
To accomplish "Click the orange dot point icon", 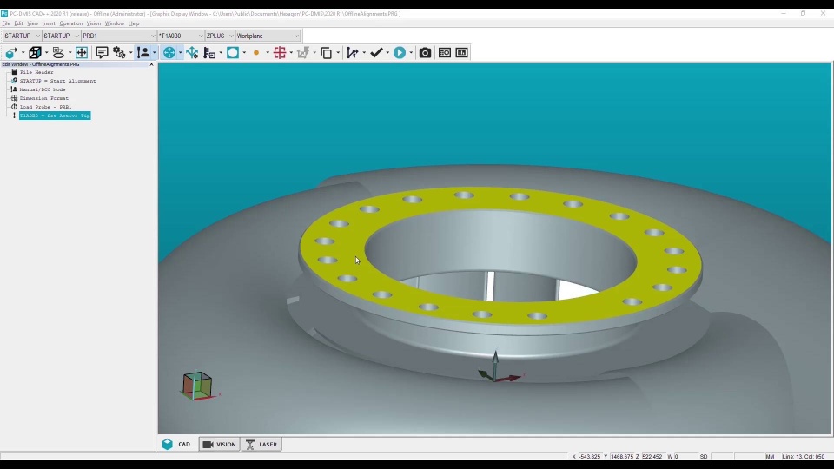I will 256,53.
